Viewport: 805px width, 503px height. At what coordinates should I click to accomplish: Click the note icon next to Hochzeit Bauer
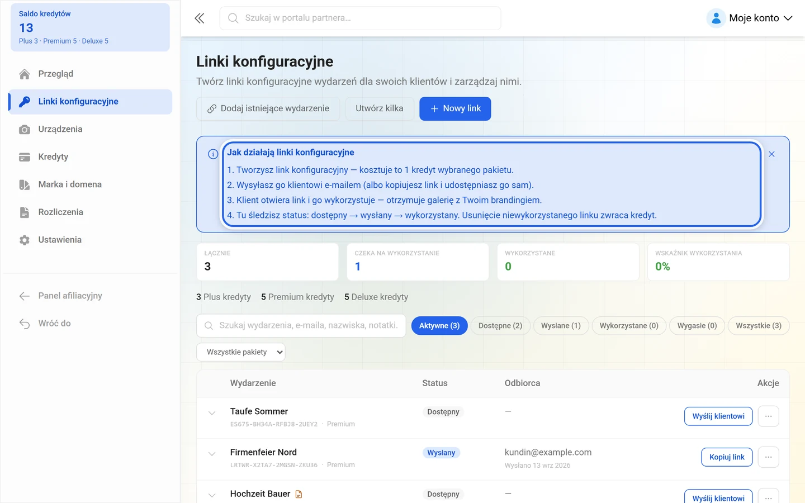pos(299,494)
